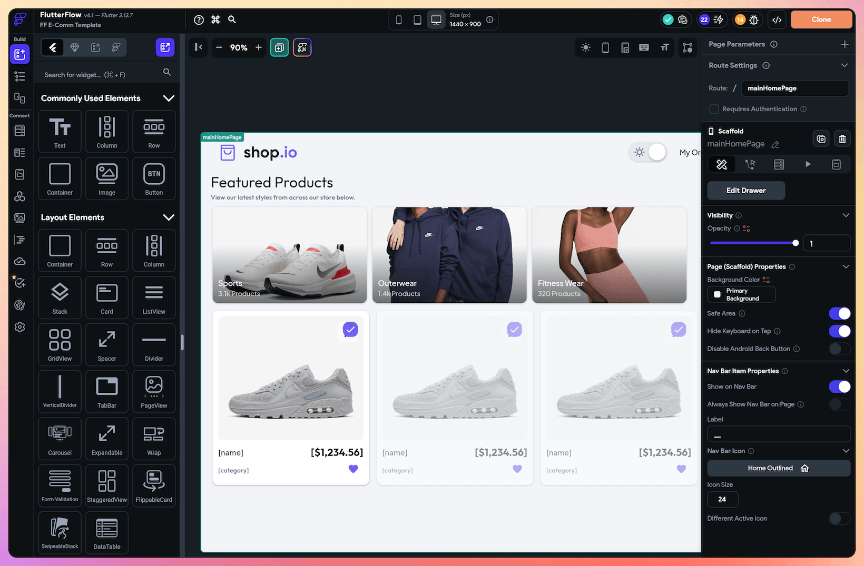Toggle the Safe Area switch

pyautogui.click(x=839, y=314)
